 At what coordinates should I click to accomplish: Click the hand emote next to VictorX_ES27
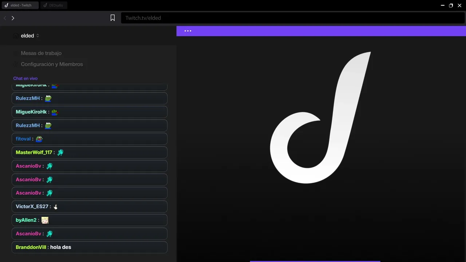(56, 207)
